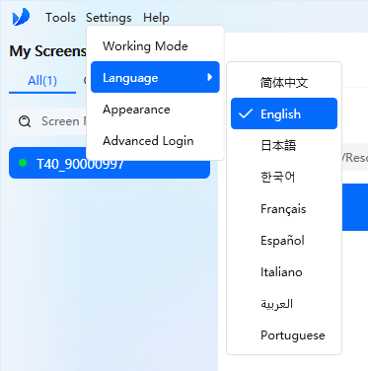This screenshot has height=371, width=368.
Task: Switch language to Français
Action: (x=284, y=209)
